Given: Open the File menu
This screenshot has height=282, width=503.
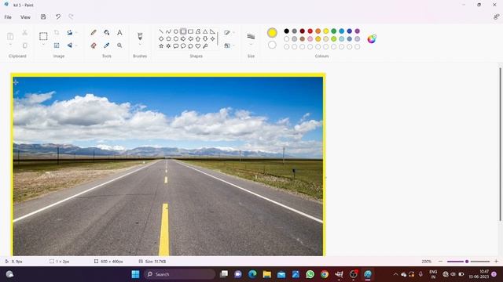Looking at the screenshot, I should click(x=8, y=17).
